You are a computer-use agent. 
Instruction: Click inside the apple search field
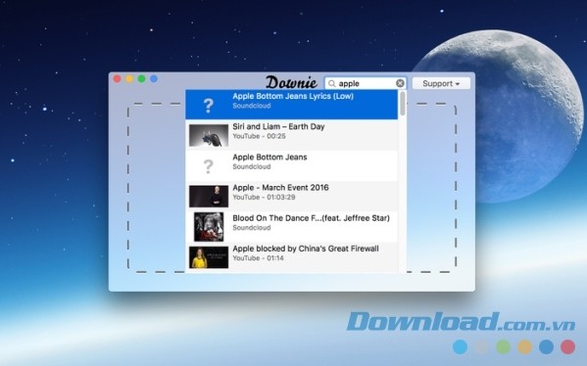click(366, 83)
